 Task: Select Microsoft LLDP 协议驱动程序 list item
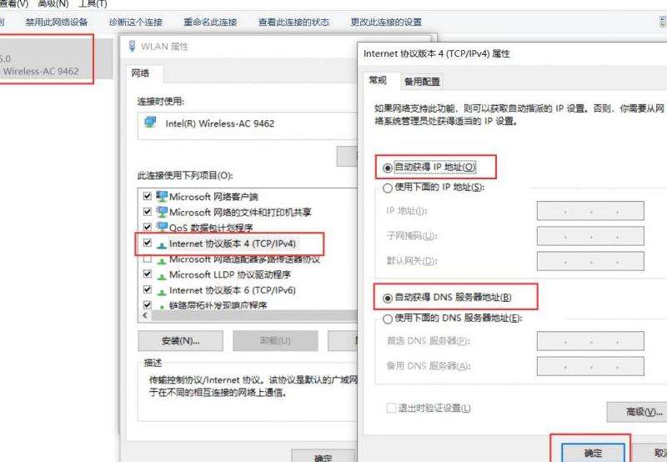(229, 274)
